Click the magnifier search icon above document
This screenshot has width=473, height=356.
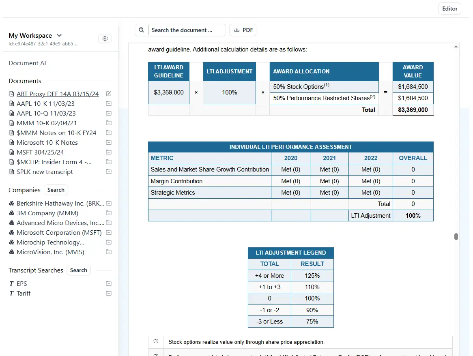(x=142, y=30)
